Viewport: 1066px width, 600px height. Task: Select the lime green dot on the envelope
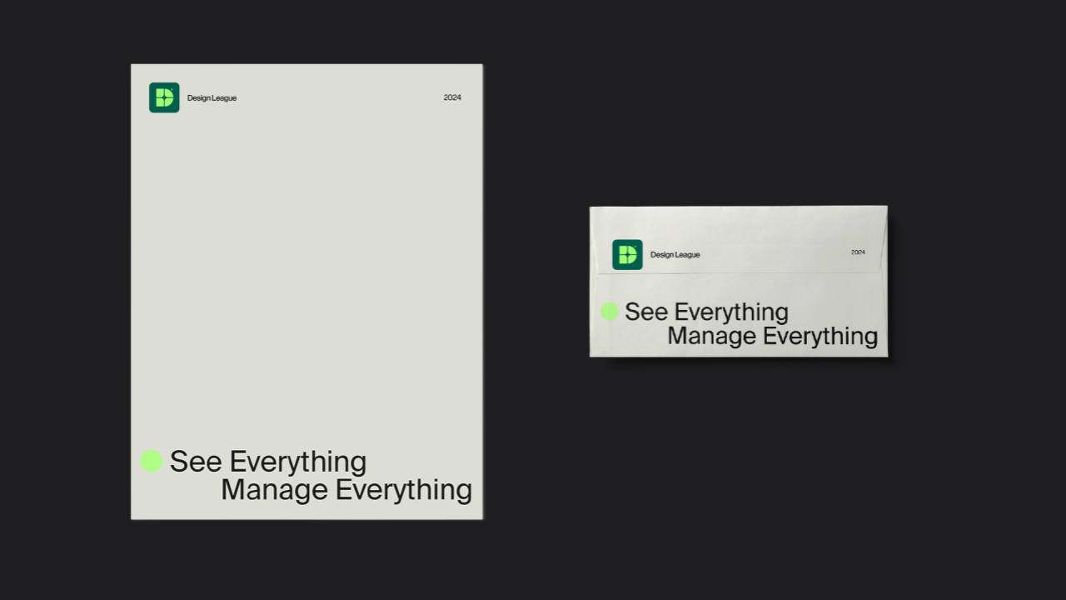coord(610,312)
